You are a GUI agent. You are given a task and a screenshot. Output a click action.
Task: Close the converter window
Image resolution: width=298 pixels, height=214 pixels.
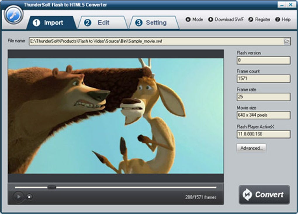[291, 5]
